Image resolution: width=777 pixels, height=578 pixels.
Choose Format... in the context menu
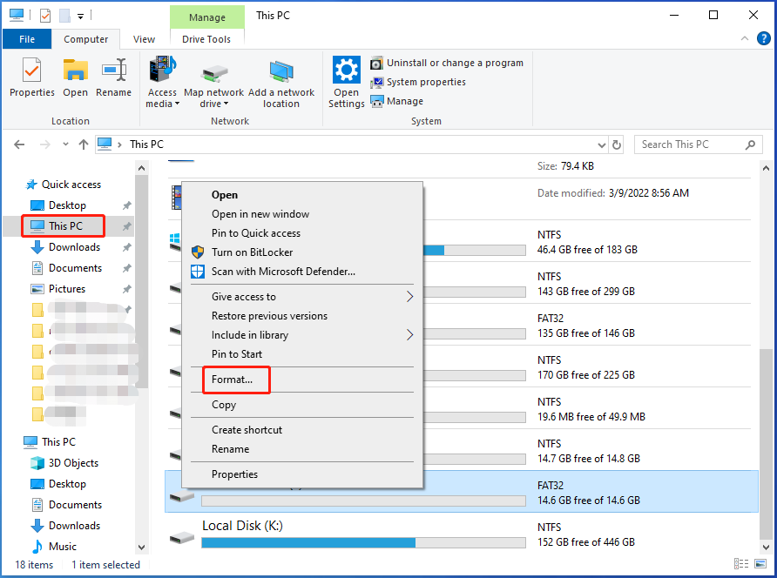pos(302,380)
